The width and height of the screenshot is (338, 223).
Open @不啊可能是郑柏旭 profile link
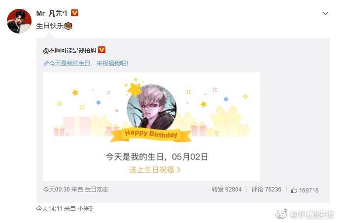coord(69,51)
